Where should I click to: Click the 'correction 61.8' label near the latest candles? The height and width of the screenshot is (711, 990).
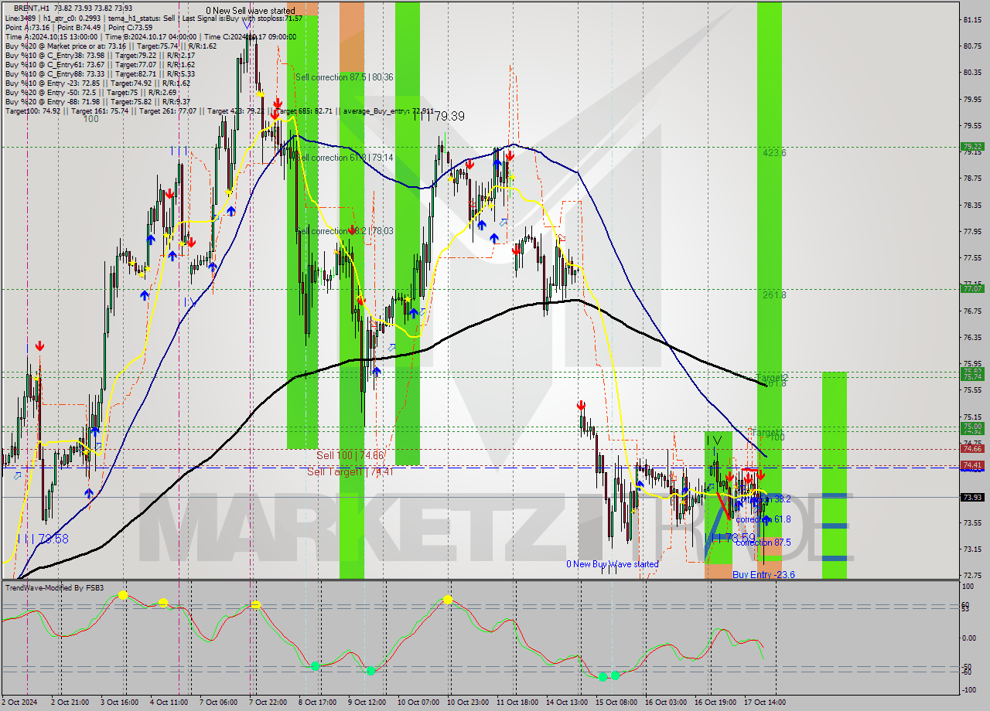click(x=763, y=519)
